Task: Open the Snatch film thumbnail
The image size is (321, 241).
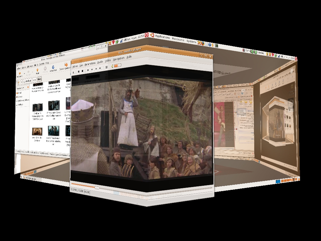Action: 54,105
